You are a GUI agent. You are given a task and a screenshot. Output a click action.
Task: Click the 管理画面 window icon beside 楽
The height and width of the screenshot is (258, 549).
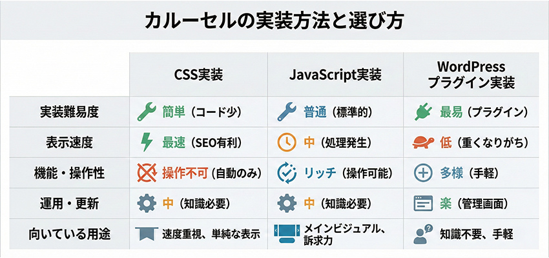(422, 204)
